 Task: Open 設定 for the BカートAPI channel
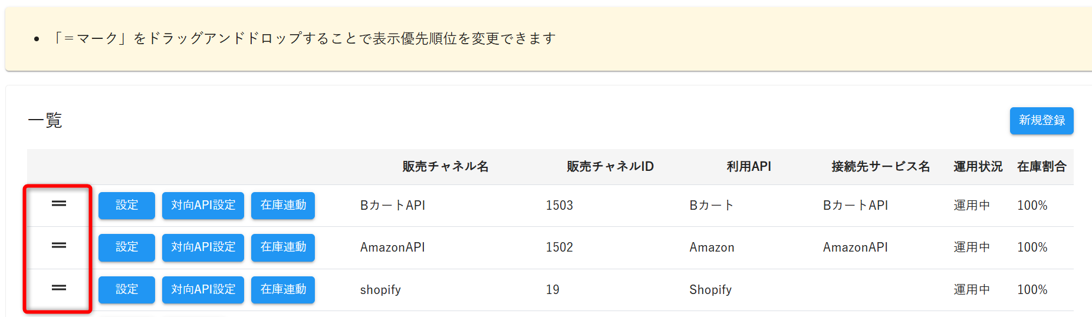(x=127, y=206)
